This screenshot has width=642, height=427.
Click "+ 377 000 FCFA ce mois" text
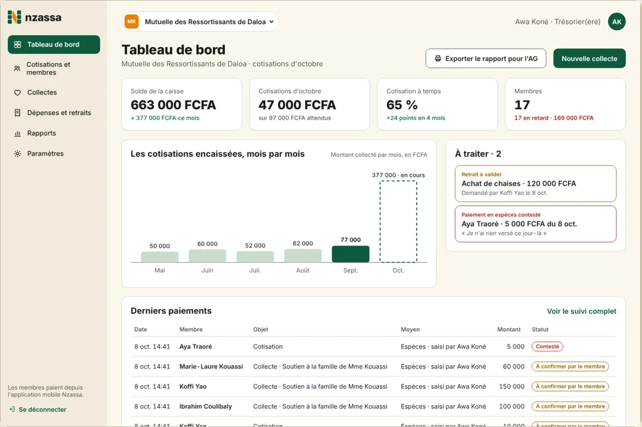coord(165,118)
